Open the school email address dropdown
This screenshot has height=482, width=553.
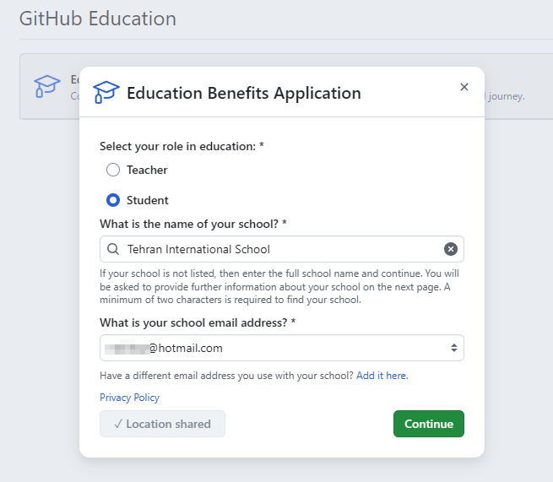pyautogui.click(x=281, y=348)
